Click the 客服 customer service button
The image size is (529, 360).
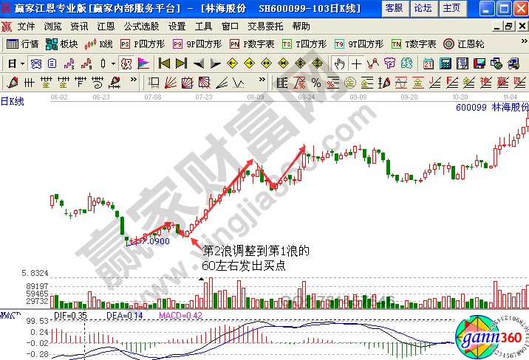(395, 8)
